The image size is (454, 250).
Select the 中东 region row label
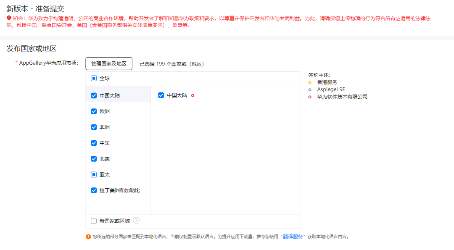point(105,143)
